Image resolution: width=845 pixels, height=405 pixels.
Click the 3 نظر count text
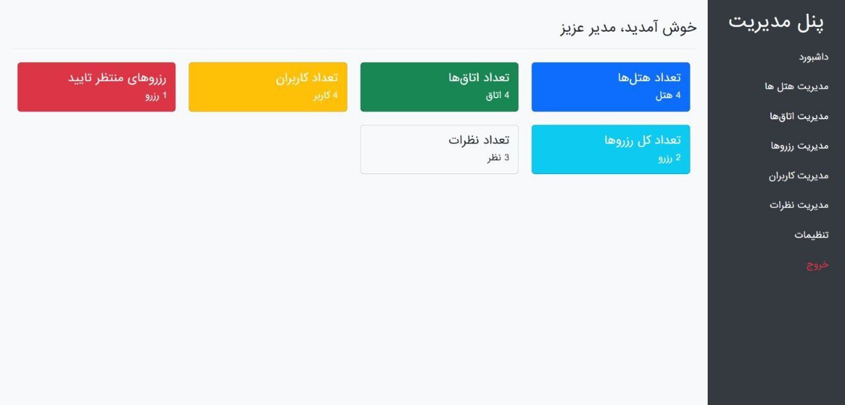coord(498,158)
